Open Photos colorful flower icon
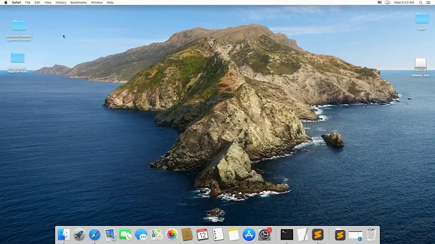Image resolution: width=435 pixels, height=244 pixels. coord(172,234)
